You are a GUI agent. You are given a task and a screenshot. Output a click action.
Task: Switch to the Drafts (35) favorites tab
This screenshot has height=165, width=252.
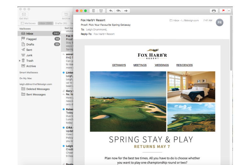[61, 23]
